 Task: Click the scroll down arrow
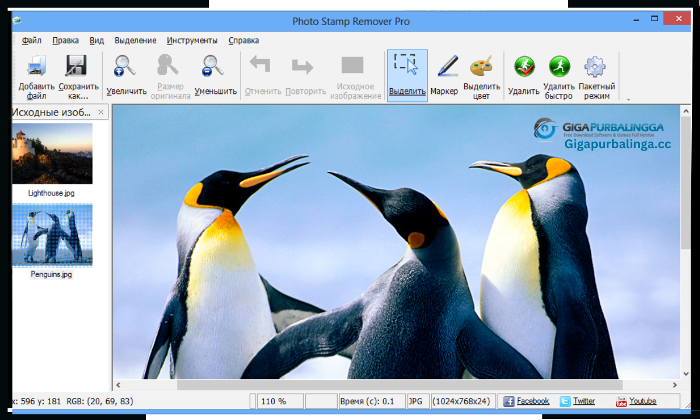coord(685,374)
